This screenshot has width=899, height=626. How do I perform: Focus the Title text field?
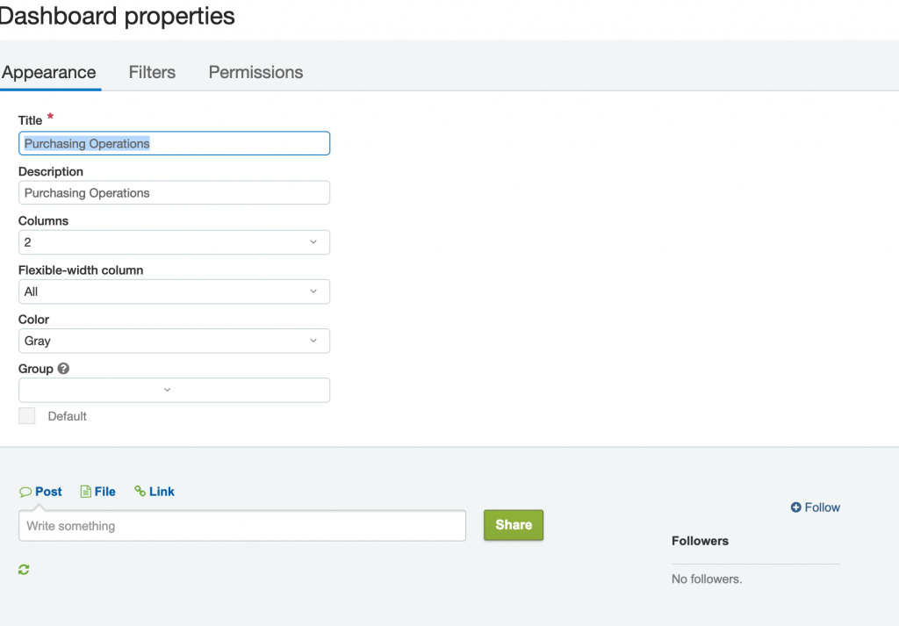click(174, 143)
